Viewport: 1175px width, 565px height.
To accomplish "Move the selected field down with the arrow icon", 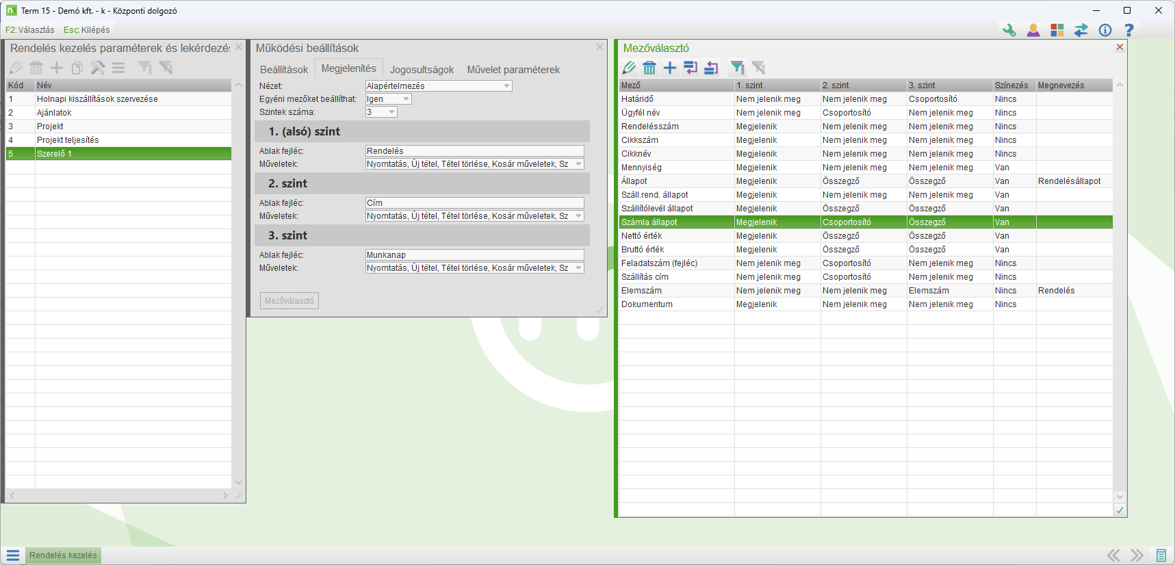I will pos(690,68).
